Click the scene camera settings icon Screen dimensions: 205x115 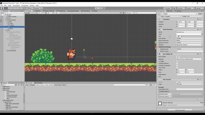(123, 13)
